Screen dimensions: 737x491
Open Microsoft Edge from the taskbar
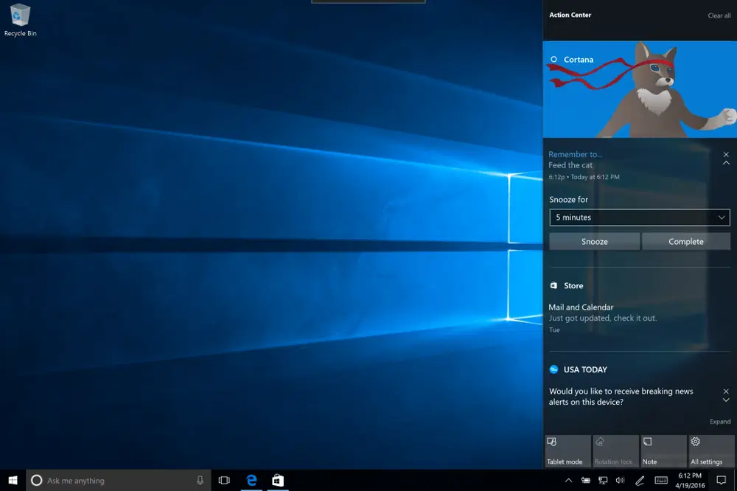(x=251, y=480)
